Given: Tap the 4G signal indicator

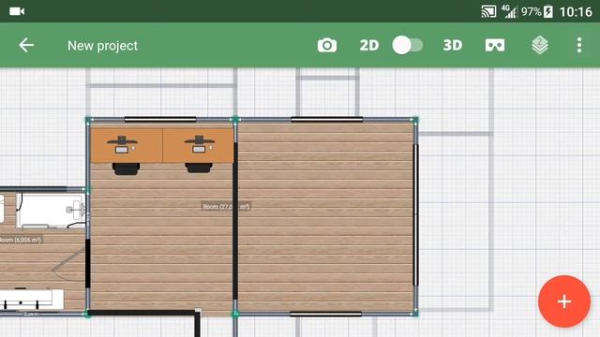Looking at the screenshot, I should pyautogui.click(x=509, y=11).
